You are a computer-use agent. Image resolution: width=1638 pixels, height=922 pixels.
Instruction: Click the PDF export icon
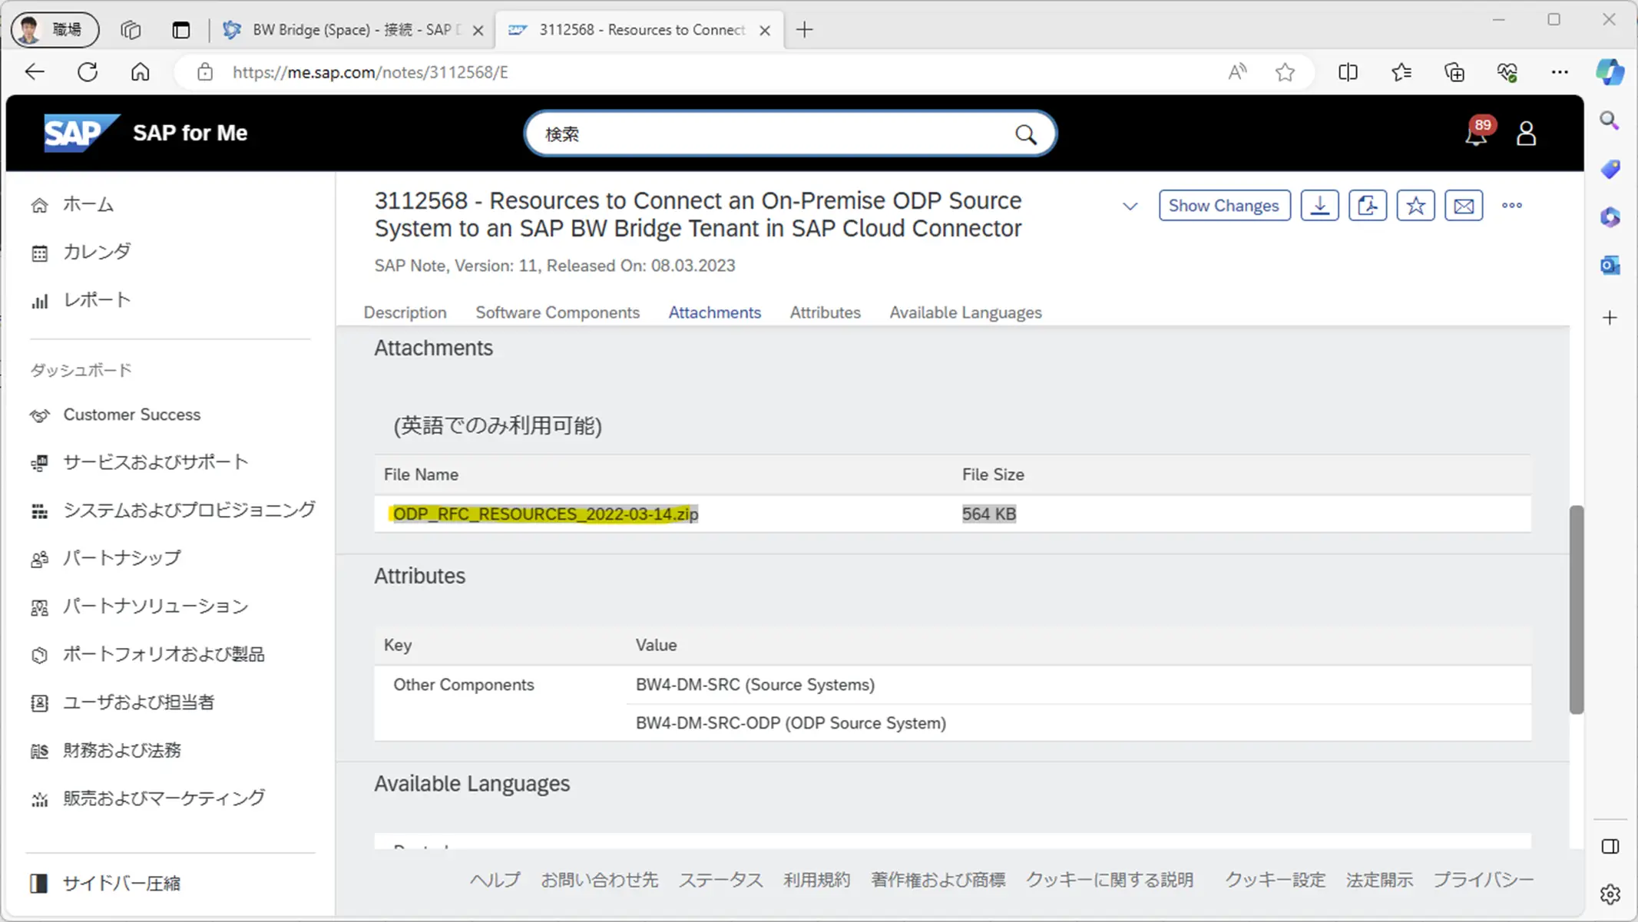(1368, 206)
